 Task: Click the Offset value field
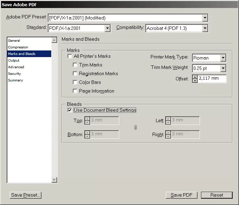coord(212,79)
